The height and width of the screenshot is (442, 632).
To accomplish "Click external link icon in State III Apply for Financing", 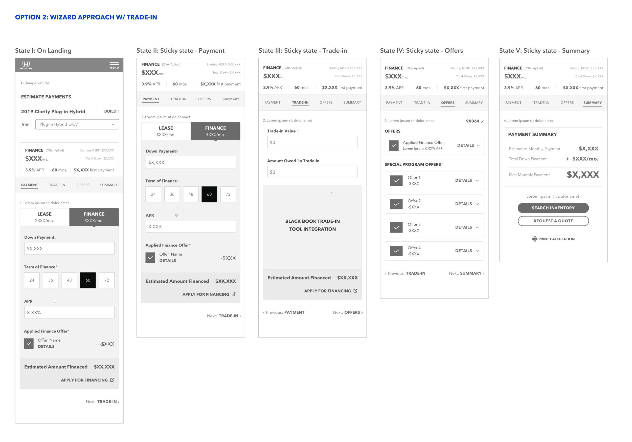I will (355, 291).
